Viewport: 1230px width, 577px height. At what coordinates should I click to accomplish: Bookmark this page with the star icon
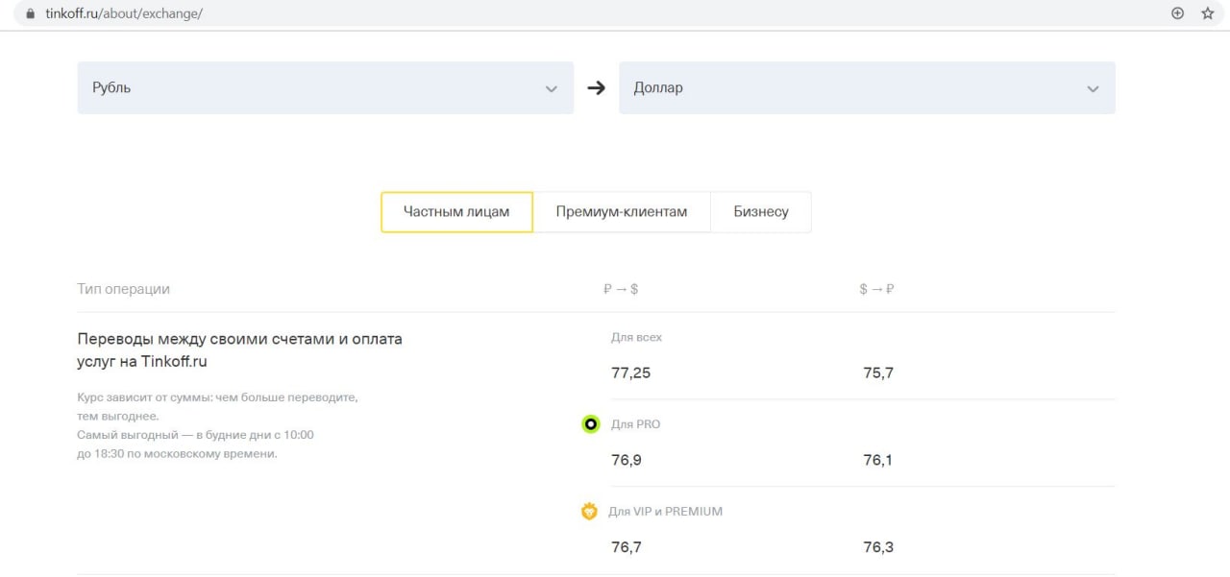pos(1208,13)
